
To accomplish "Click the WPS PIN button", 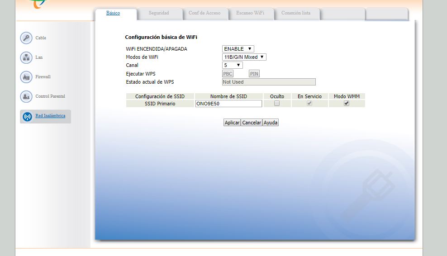I will click(x=254, y=74).
